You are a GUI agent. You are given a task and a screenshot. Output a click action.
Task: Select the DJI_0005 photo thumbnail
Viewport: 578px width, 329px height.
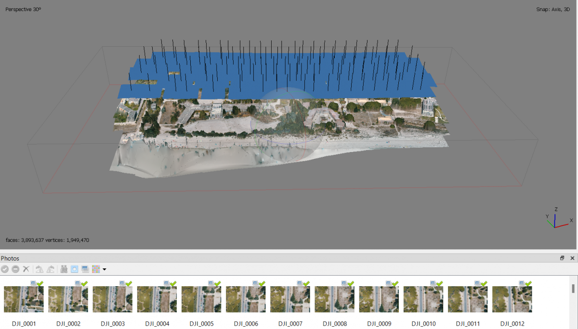[201, 299]
